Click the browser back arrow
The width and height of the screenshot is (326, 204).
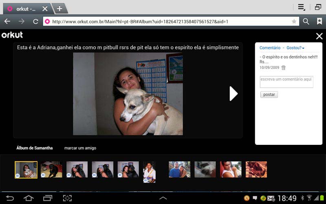click(7, 21)
